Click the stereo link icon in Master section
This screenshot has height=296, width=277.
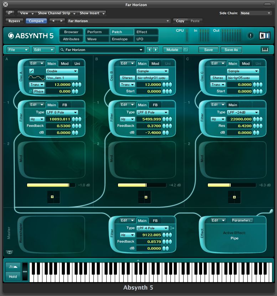coord(10,252)
